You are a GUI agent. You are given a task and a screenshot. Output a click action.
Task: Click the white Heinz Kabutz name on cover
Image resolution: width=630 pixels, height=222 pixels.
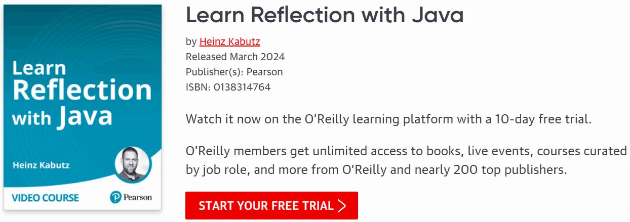coord(42,165)
